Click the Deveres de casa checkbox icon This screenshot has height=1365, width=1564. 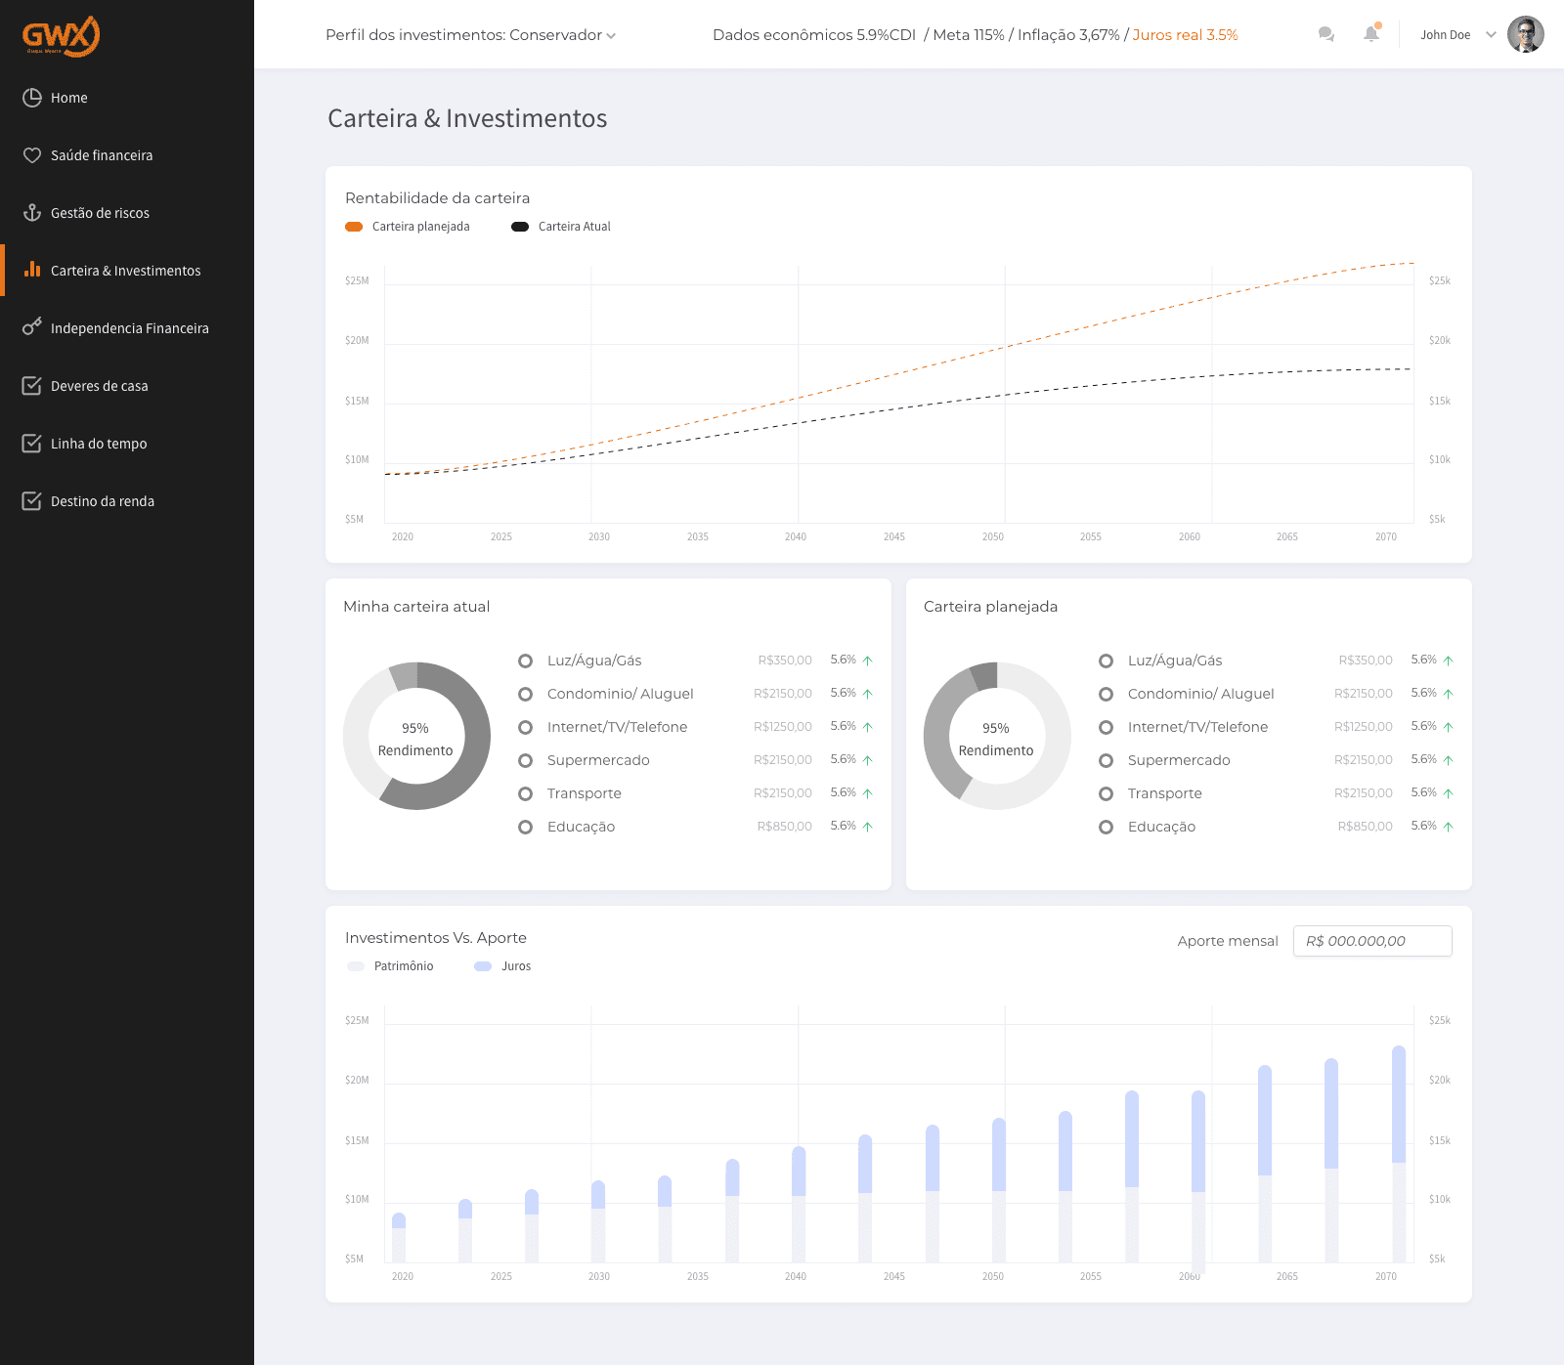click(32, 385)
